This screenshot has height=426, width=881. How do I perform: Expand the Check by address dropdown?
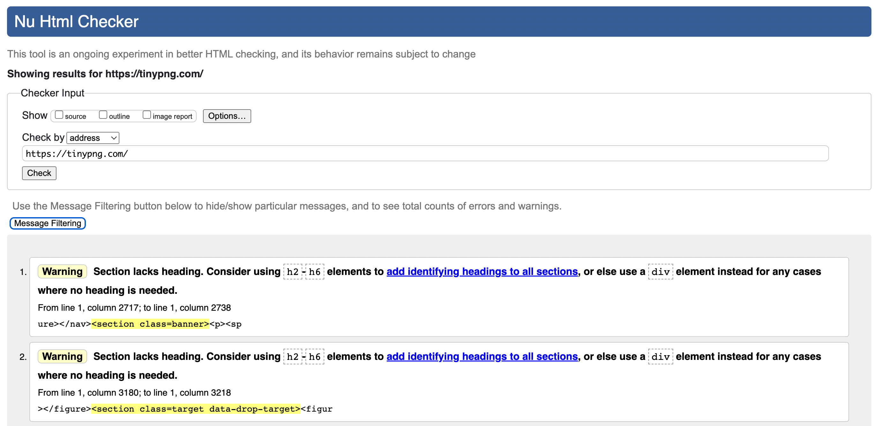tap(93, 138)
